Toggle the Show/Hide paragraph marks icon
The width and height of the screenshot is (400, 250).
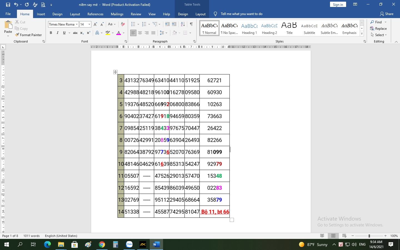(191, 24)
